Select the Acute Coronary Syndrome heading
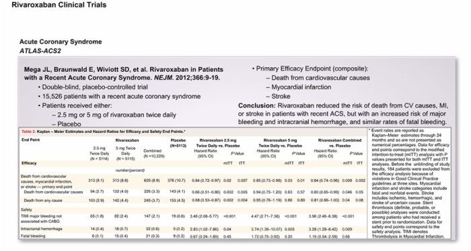This screenshot has width=471, height=251. [61, 42]
